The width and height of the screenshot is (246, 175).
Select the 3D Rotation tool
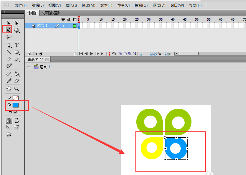(x=17, y=30)
